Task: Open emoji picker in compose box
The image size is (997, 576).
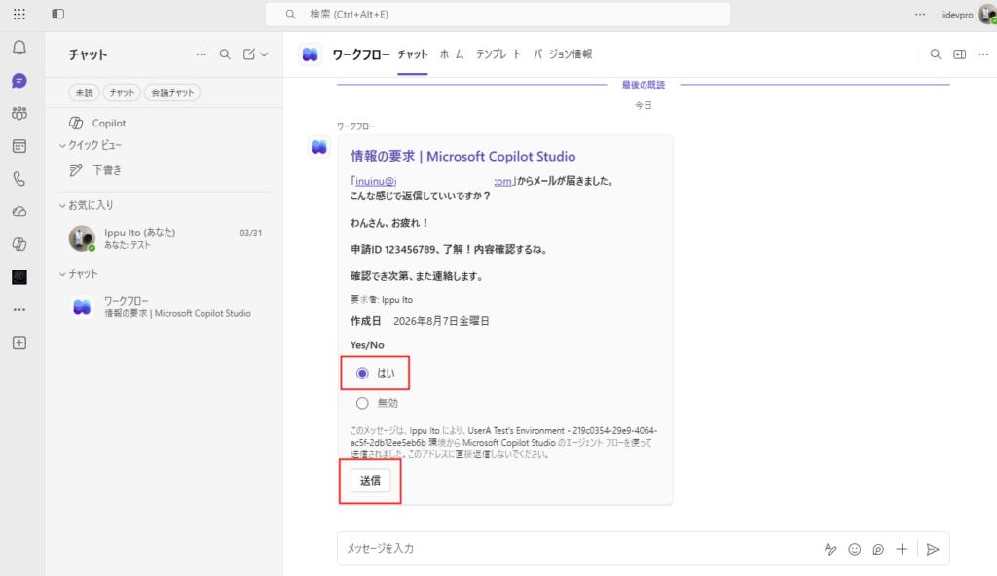Action: coord(855,549)
